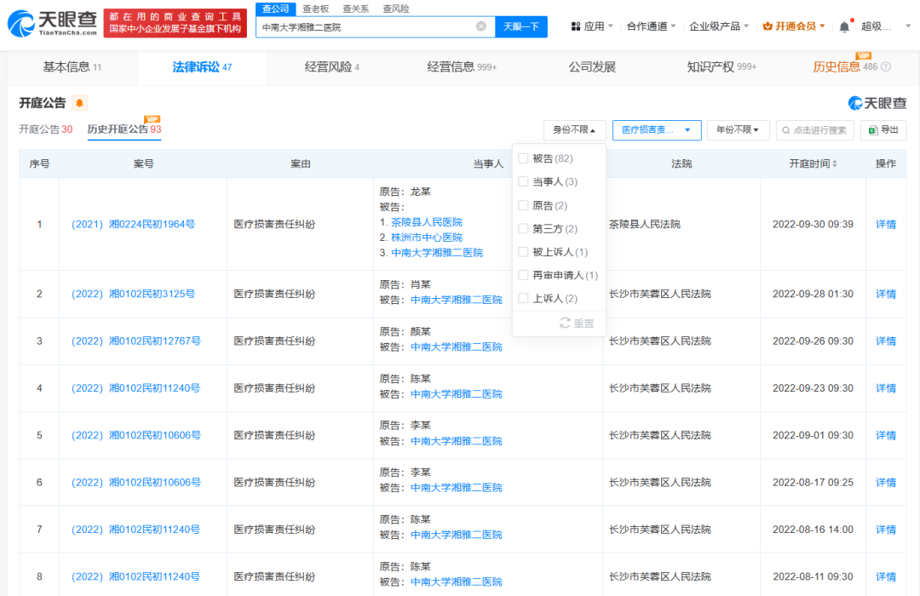Check the 原告 (2) filter option

click(523, 205)
